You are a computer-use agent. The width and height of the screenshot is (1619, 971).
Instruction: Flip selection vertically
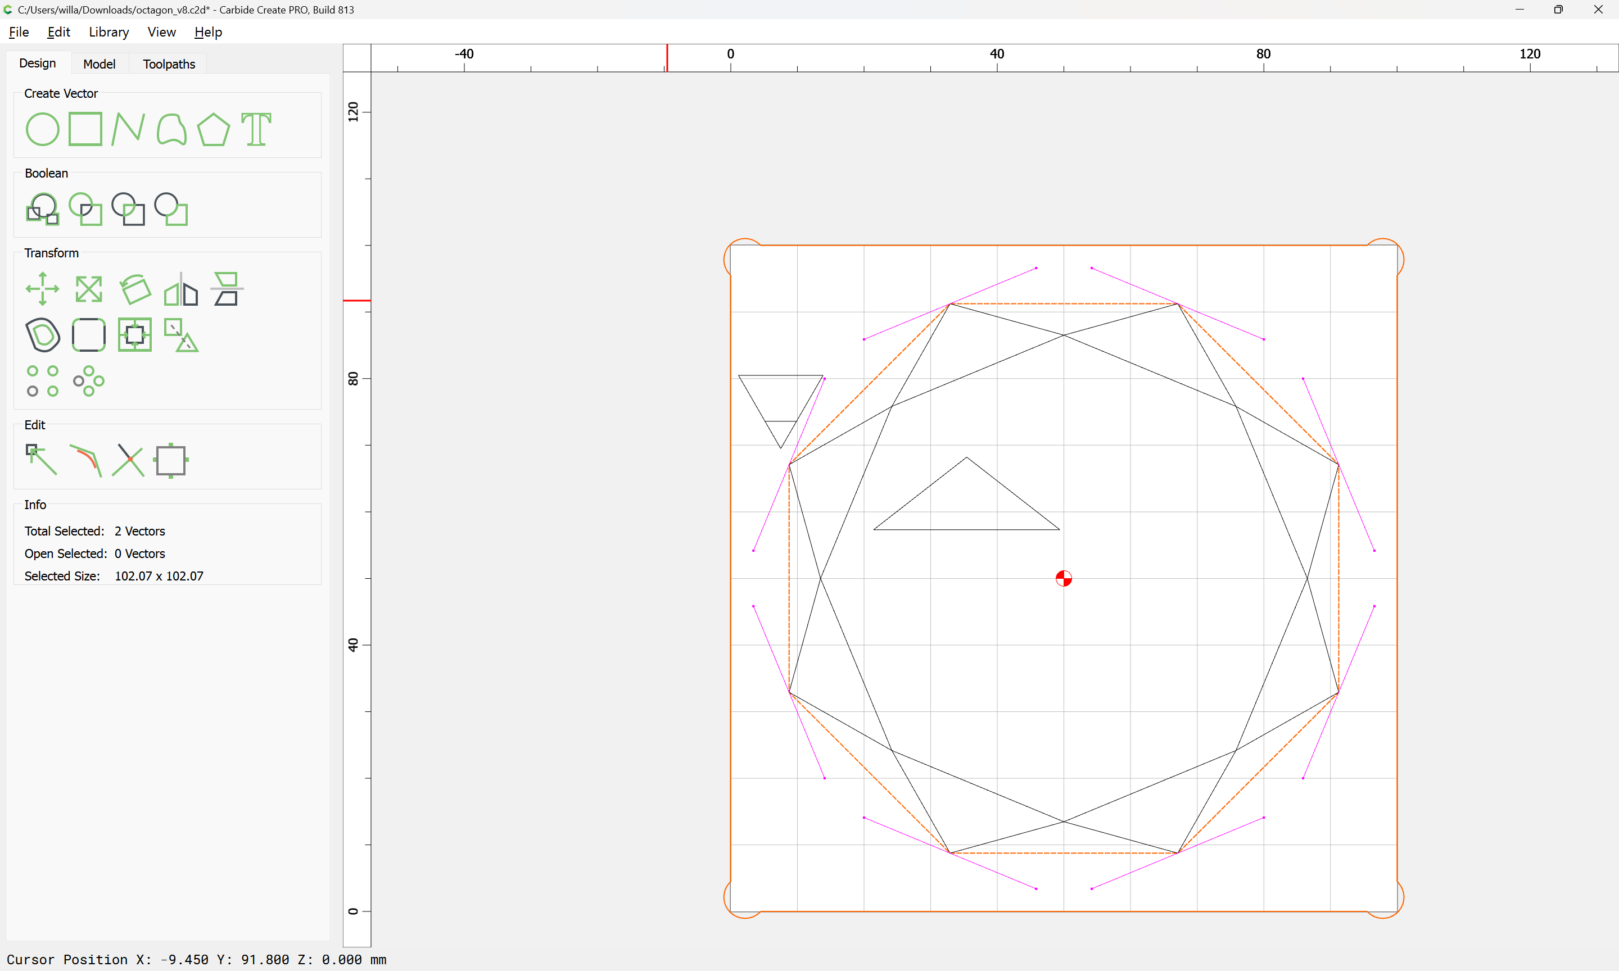point(227,289)
